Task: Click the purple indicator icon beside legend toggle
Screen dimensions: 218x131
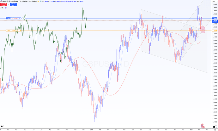Action: click(x=6, y=8)
